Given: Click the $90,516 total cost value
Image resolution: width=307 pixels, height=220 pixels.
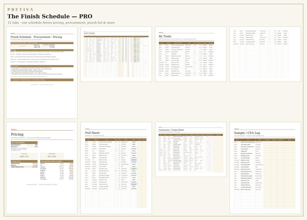Looking at the screenshot, I should pos(24,156).
